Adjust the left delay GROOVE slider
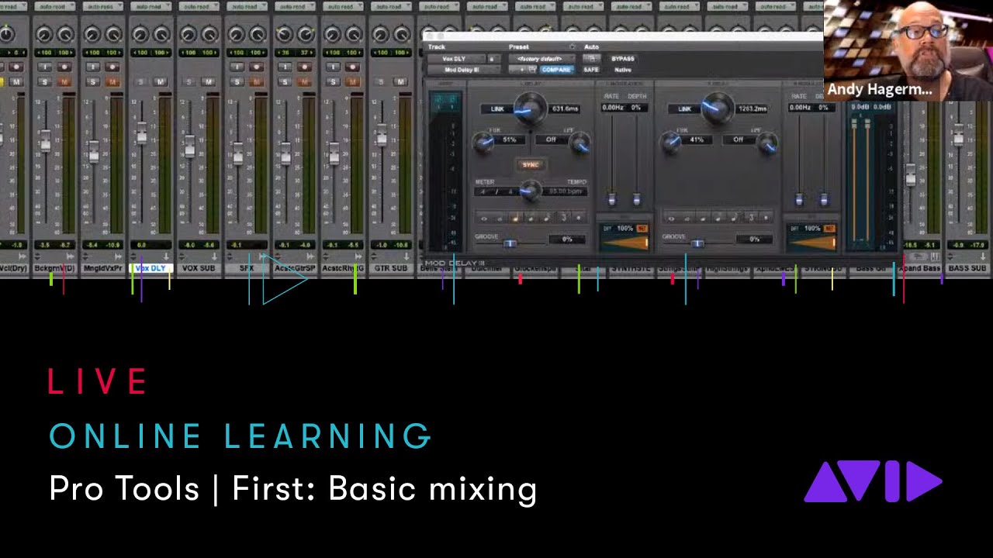Image resolution: width=993 pixels, height=558 pixels. [x=510, y=243]
